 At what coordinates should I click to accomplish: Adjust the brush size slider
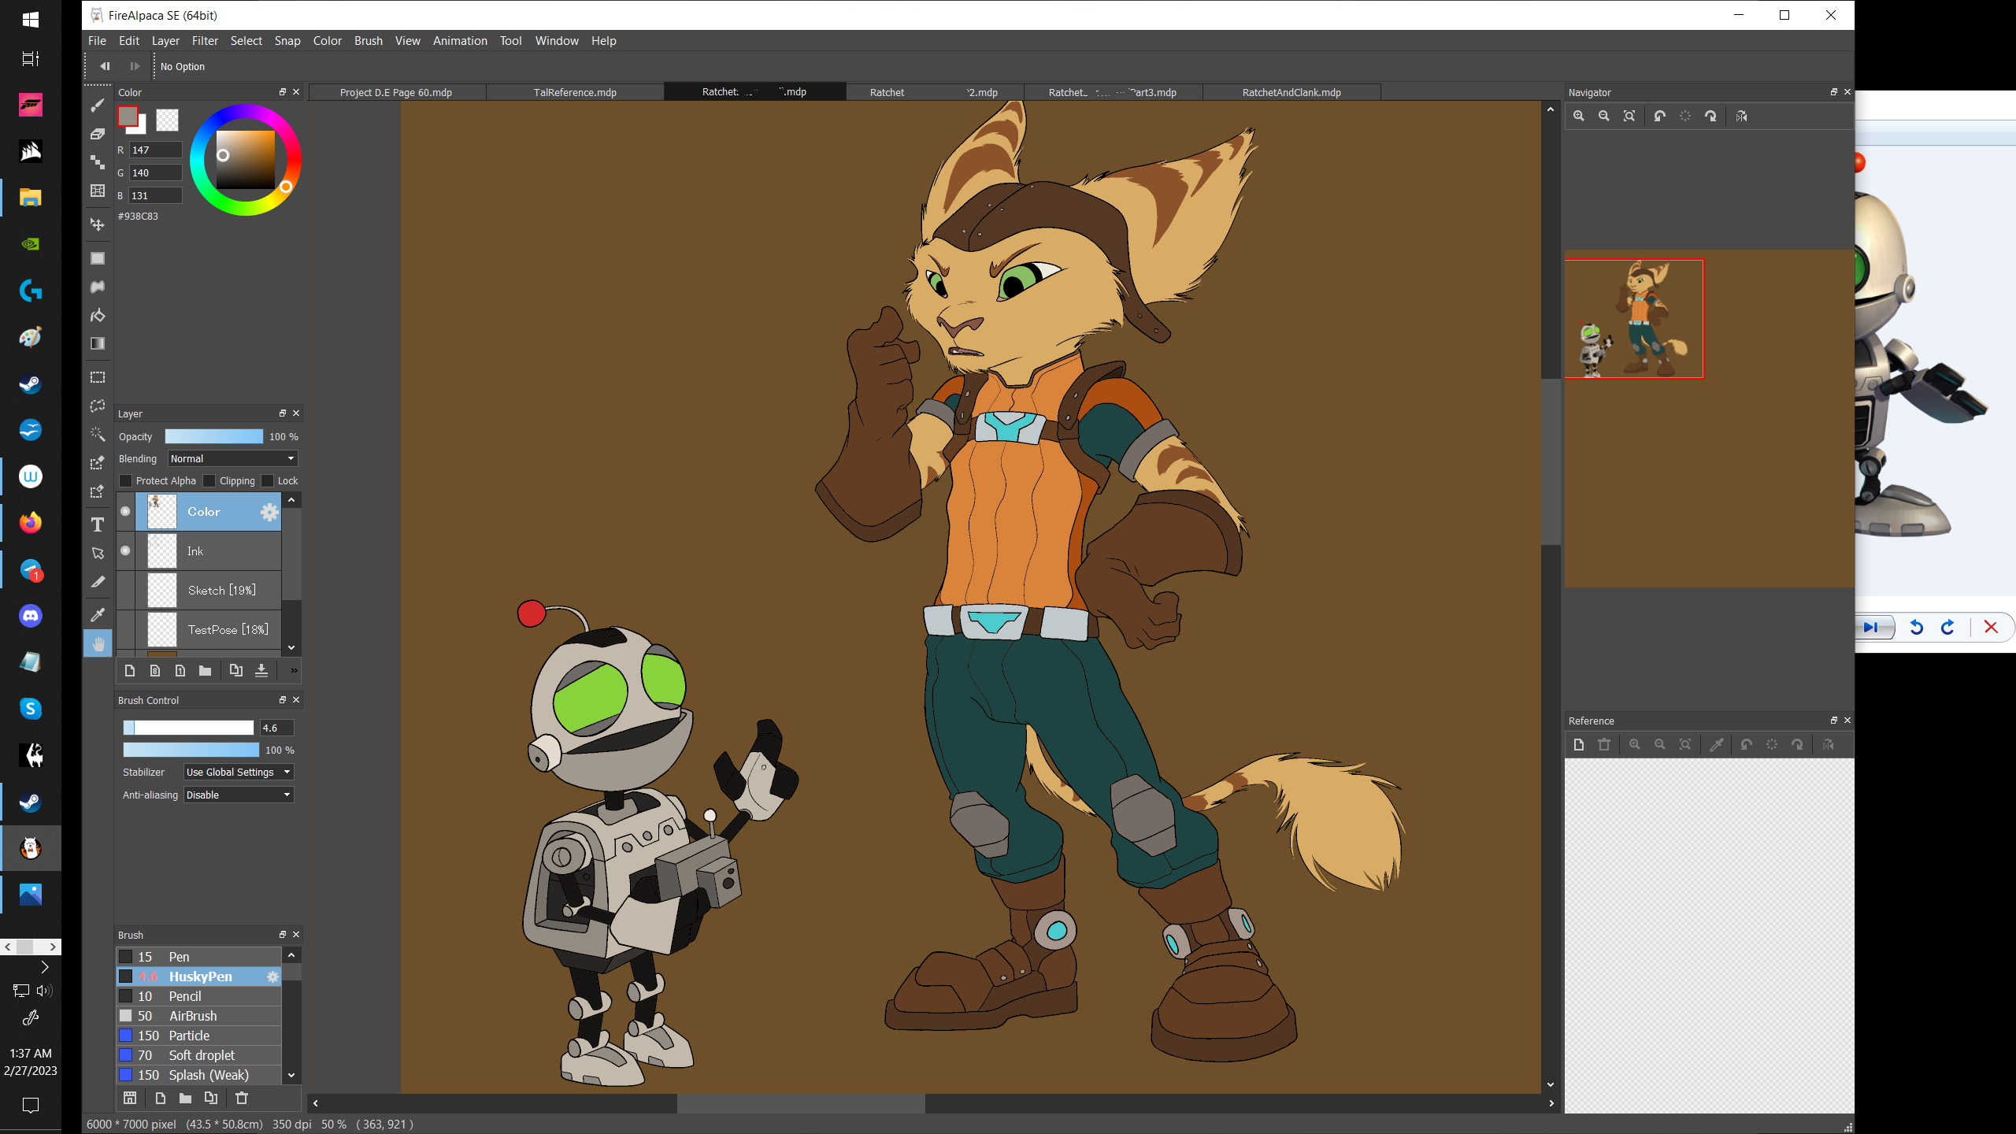(188, 728)
